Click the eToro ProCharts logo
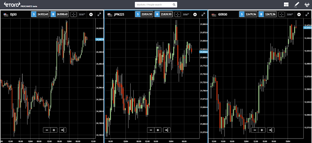The image size is (312, 143). tap(21, 4)
